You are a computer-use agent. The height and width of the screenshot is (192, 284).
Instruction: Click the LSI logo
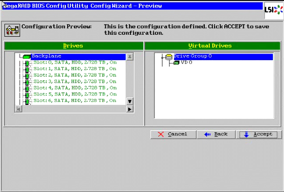pyautogui.click(x=273, y=10)
